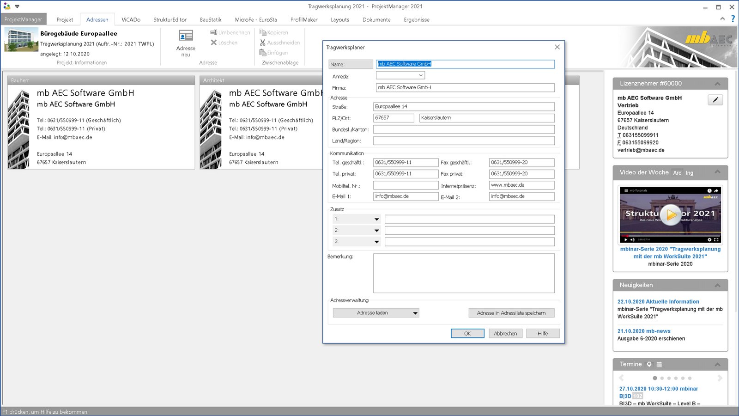This screenshot has height=416, width=739.
Task: Click Adresse in Adressliste speichern
Action: (511, 313)
